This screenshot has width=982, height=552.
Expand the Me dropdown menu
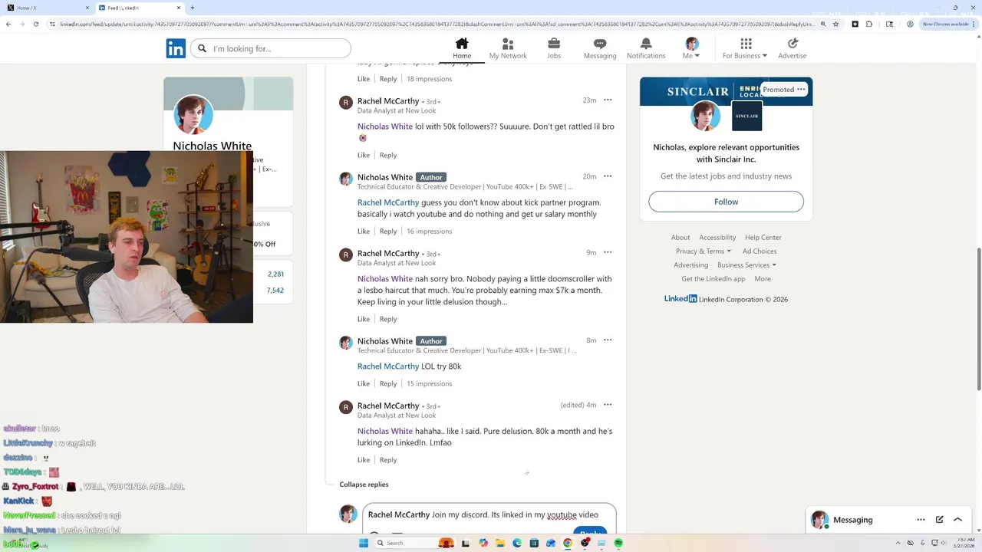coord(691,55)
